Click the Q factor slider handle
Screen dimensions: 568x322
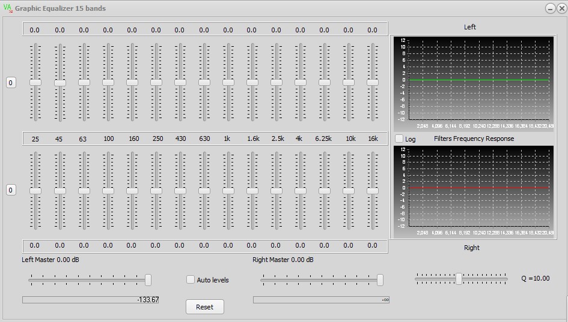[459, 279]
